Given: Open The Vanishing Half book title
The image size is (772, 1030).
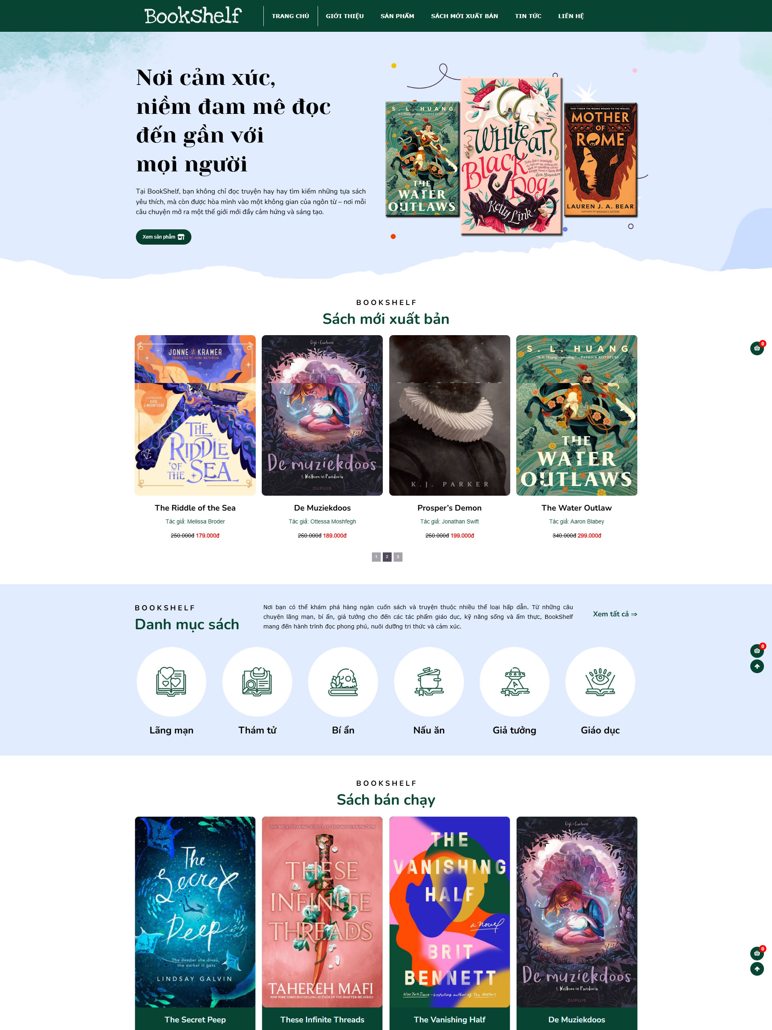Looking at the screenshot, I should tap(450, 1019).
